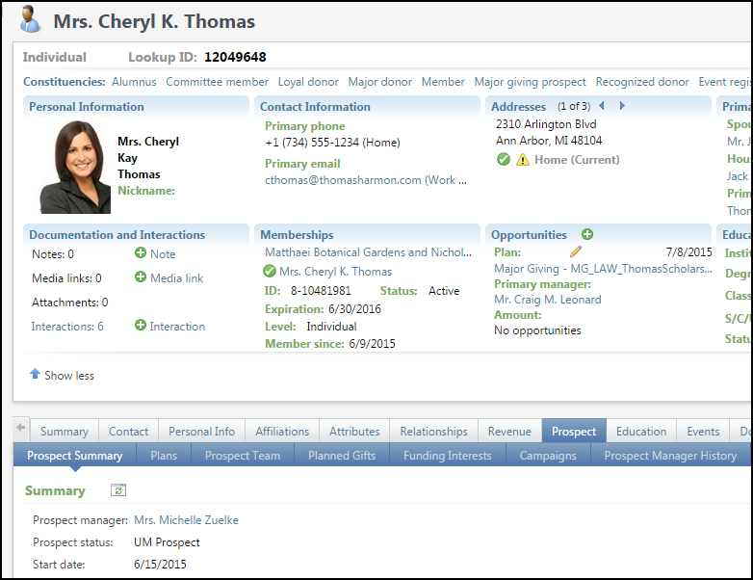Click the plan date 7/8/2015
This screenshot has width=753, height=580.
coord(688,251)
